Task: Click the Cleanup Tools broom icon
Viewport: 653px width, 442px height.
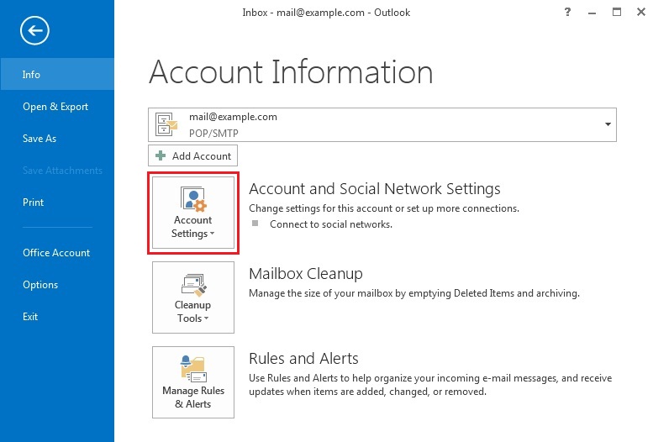Action: point(193,285)
